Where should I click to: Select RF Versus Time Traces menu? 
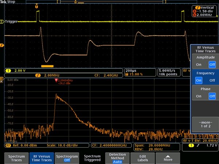click(x=41, y=158)
